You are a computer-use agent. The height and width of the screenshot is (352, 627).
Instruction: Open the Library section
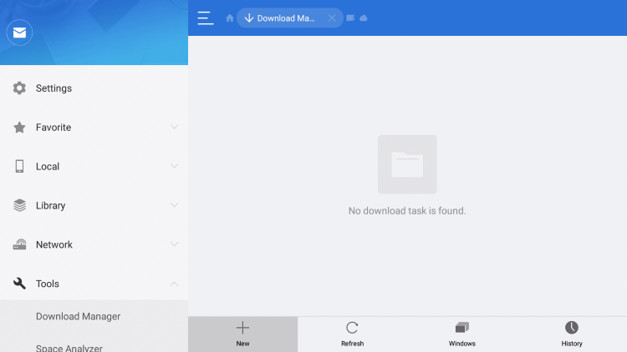pos(94,205)
